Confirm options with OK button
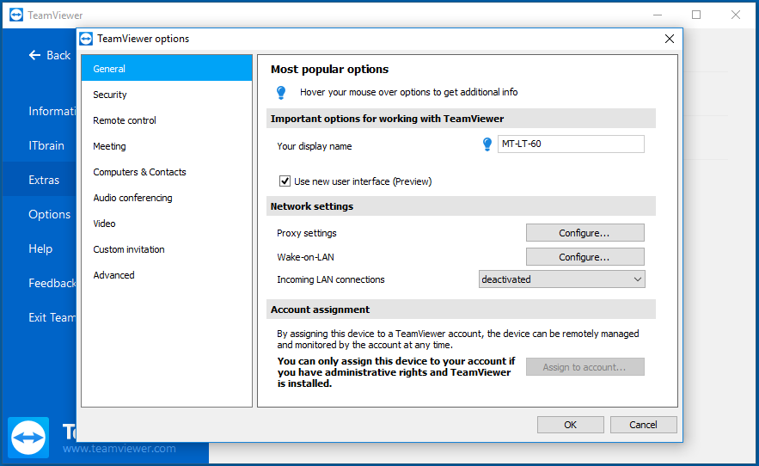This screenshot has width=759, height=466. point(570,425)
